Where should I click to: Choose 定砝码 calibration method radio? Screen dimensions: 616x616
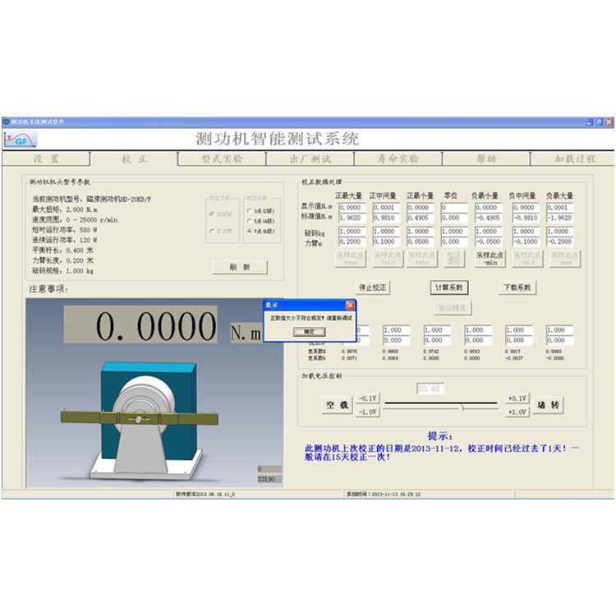pyautogui.click(x=212, y=214)
